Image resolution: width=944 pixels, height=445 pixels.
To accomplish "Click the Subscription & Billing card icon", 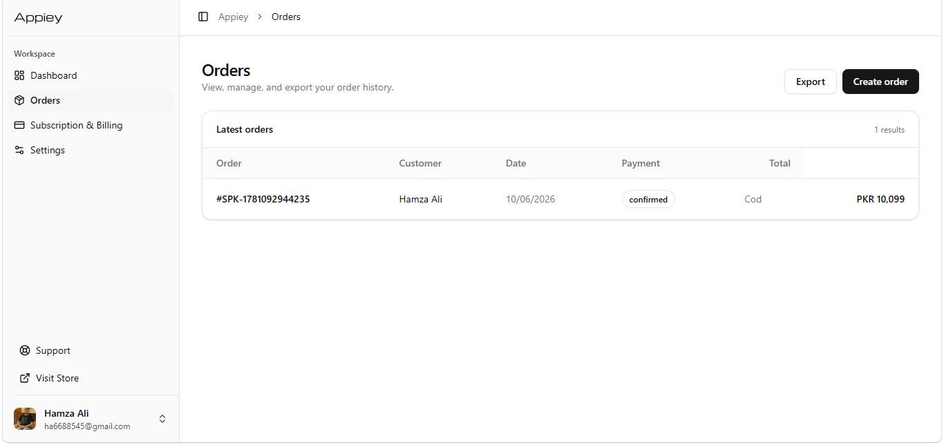I will pos(19,125).
